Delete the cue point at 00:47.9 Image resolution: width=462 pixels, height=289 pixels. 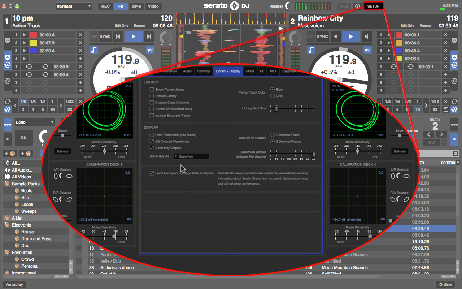coord(80,43)
